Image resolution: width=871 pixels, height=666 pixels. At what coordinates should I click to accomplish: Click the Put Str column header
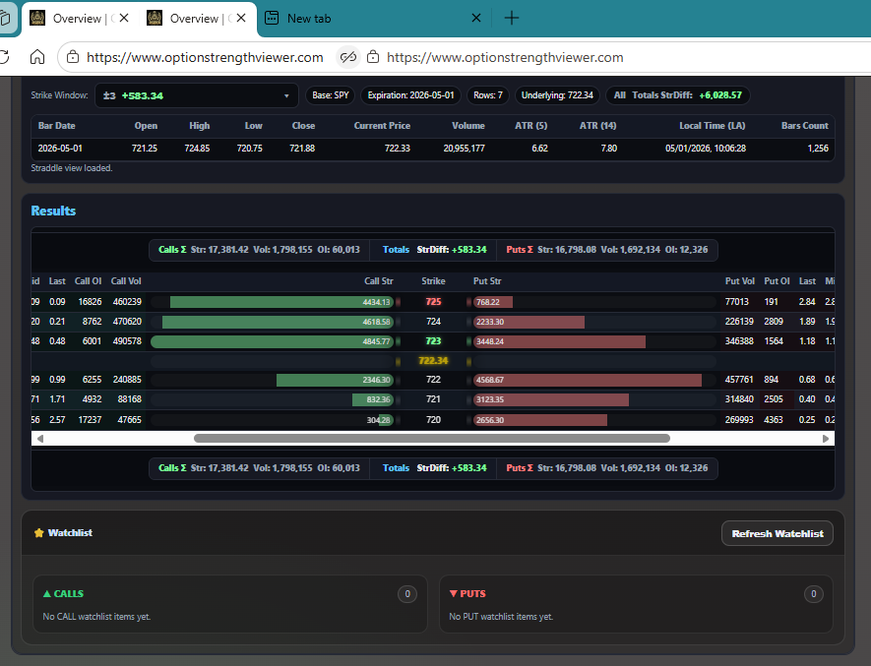tap(487, 281)
